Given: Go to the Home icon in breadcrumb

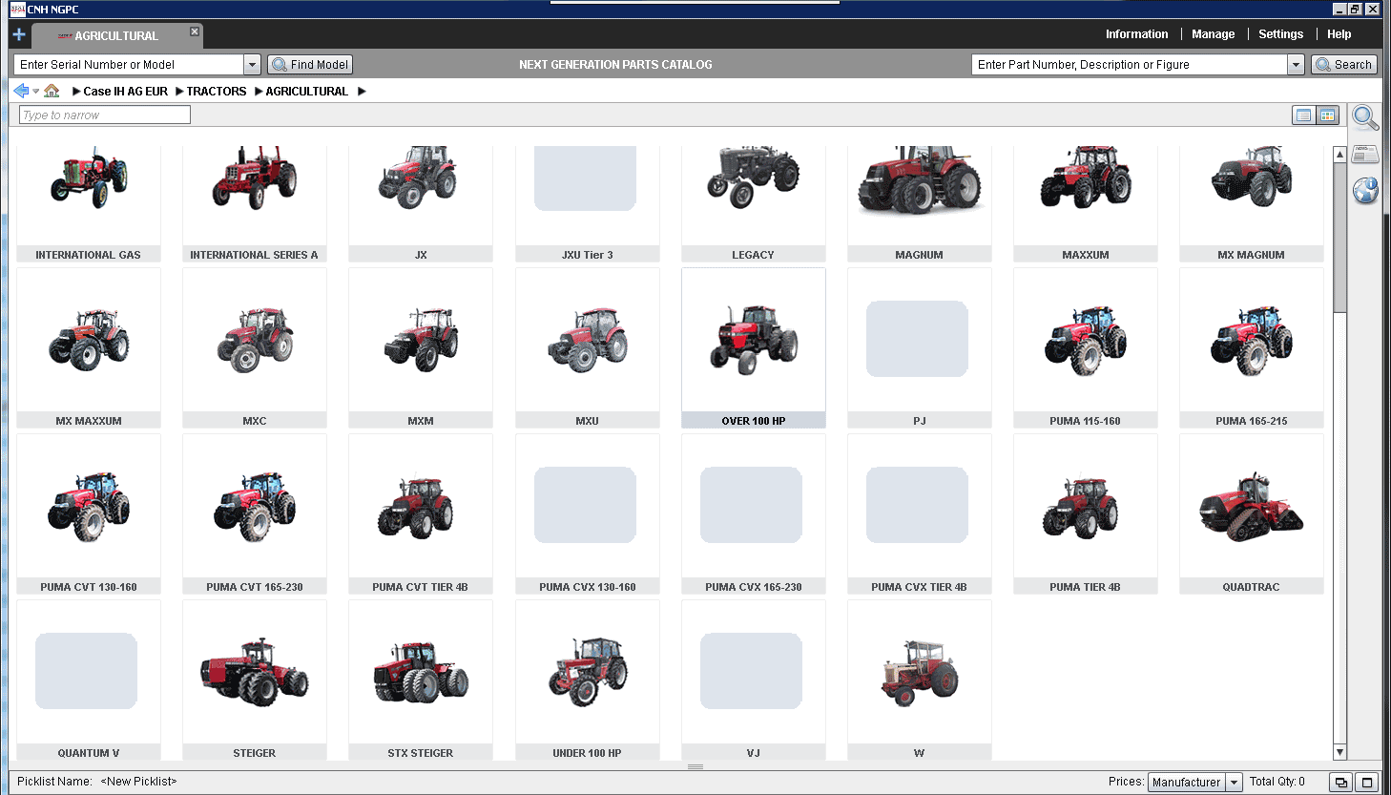Looking at the screenshot, I should pyautogui.click(x=52, y=91).
